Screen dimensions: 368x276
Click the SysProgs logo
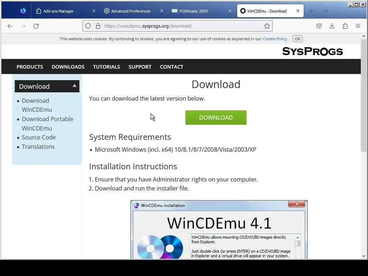pyautogui.click(x=313, y=51)
